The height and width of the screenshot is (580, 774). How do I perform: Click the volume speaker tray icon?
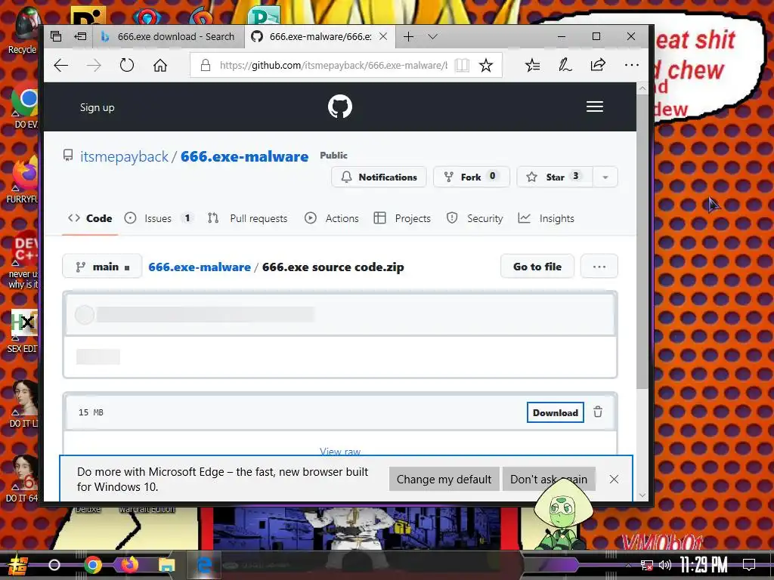[x=665, y=565]
